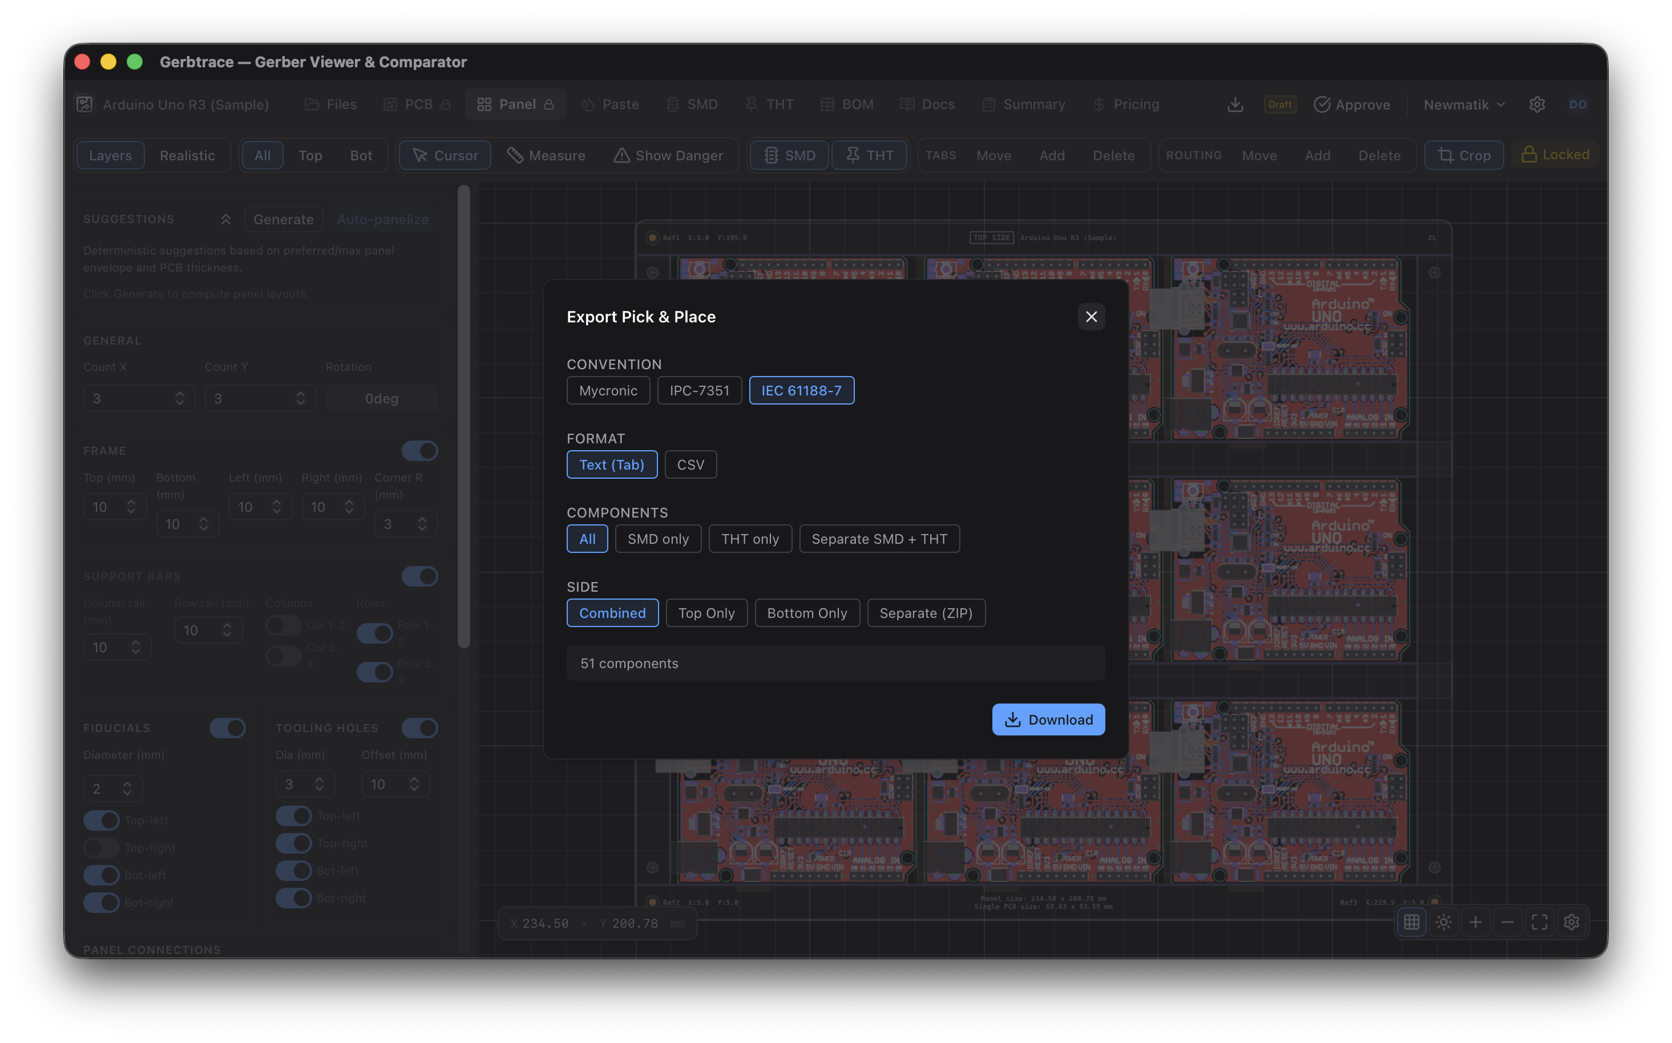Click the 0deg rotation field

click(381, 398)
